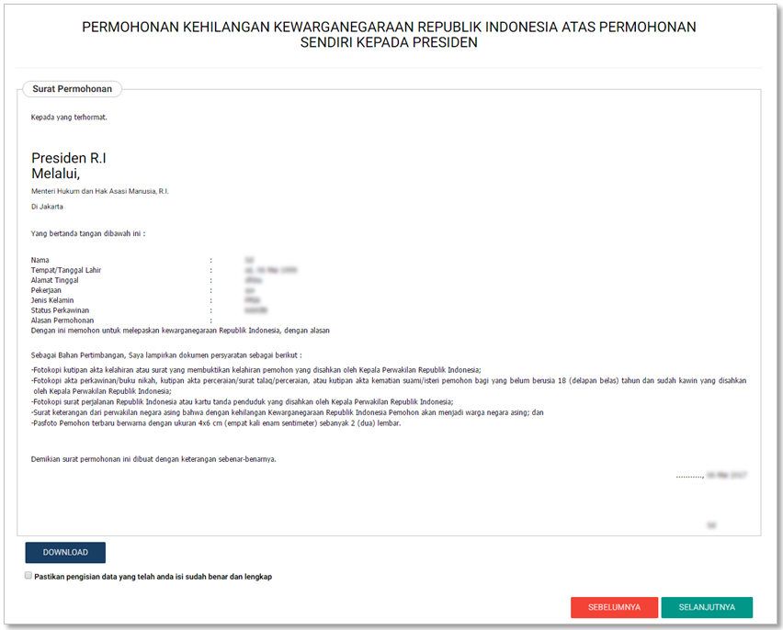Click the 'Pekerjaan' field label
This screenshot has width=783, height=630.
pyautogui.click(x=46, y=290)
